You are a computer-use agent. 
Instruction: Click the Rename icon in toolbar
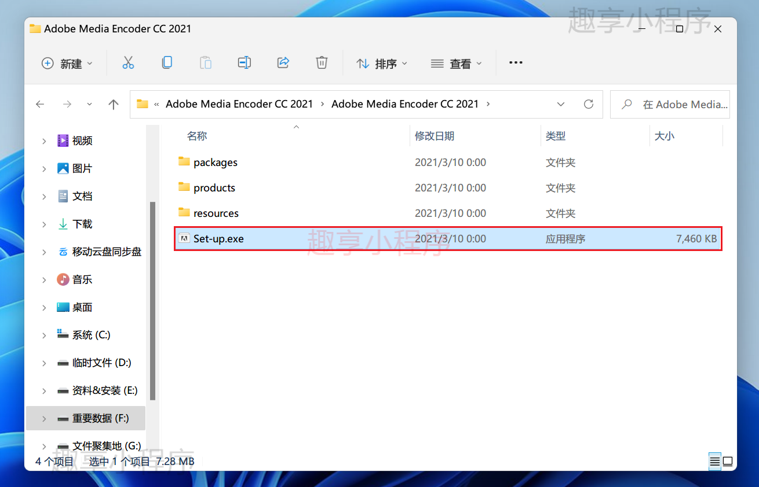coord(245,63)
